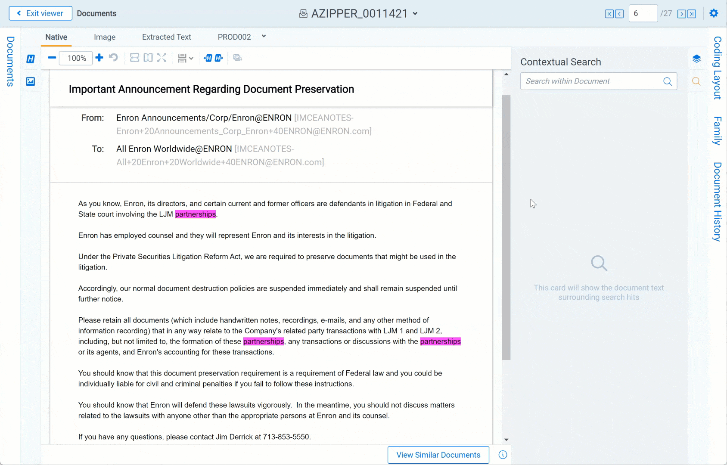Go to next highlight hit

[x=219, y=58]
